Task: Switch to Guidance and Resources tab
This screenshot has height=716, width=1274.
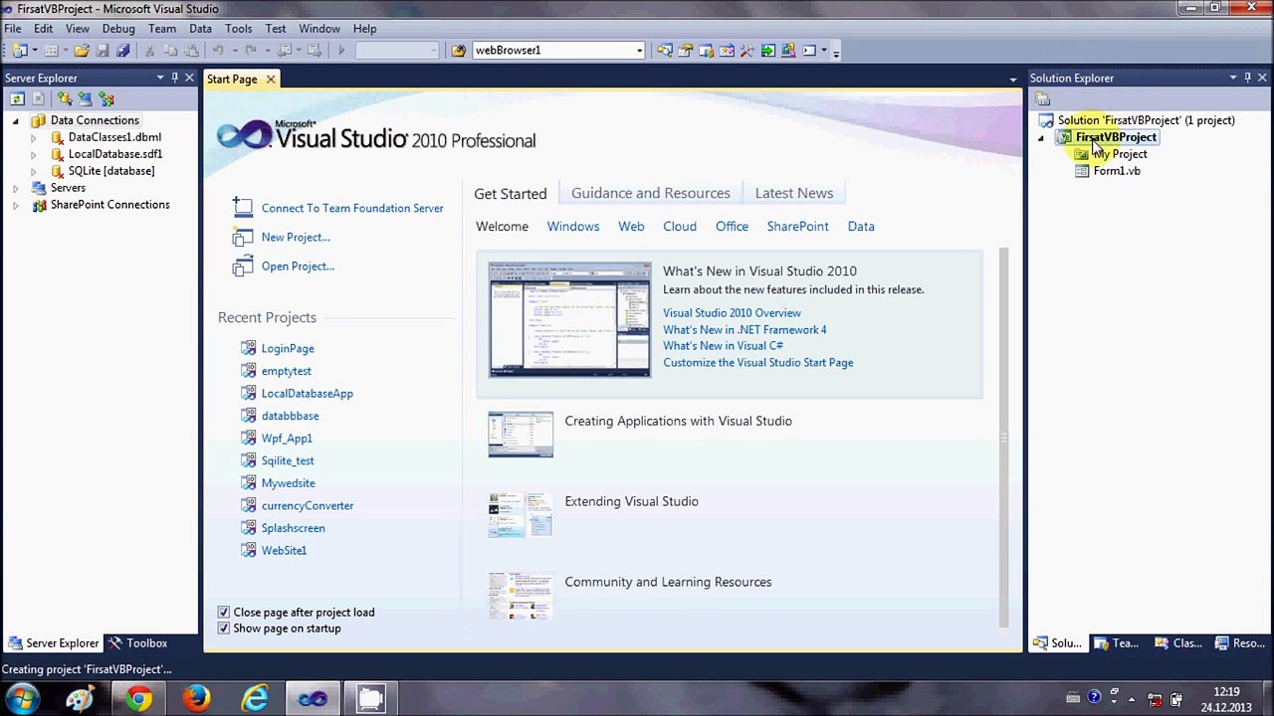Action: coord(650,193)
